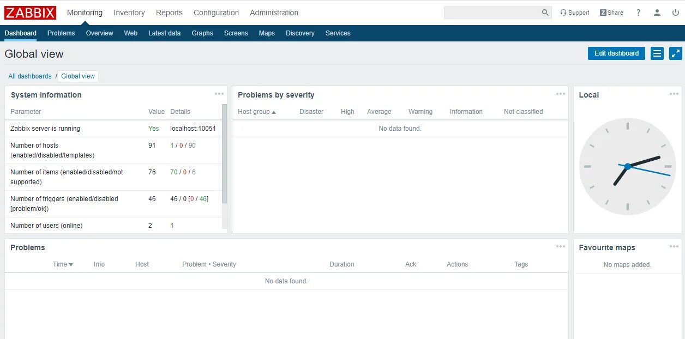Click the Disaster column header

click(x=311, y=112)
